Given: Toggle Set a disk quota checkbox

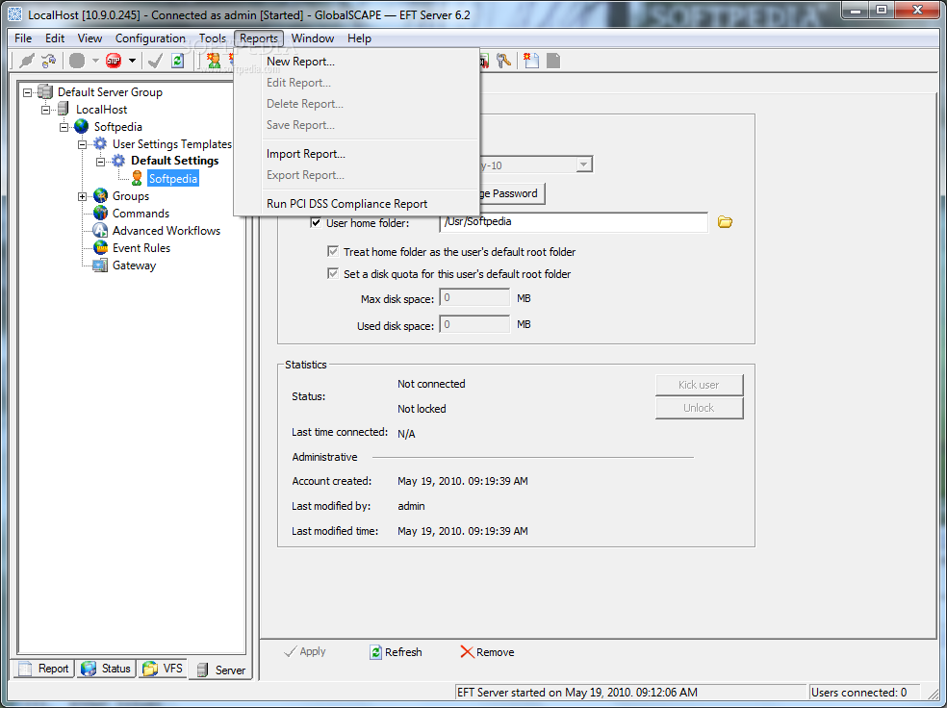Looking at the screenshot, I should pos(333,274).
